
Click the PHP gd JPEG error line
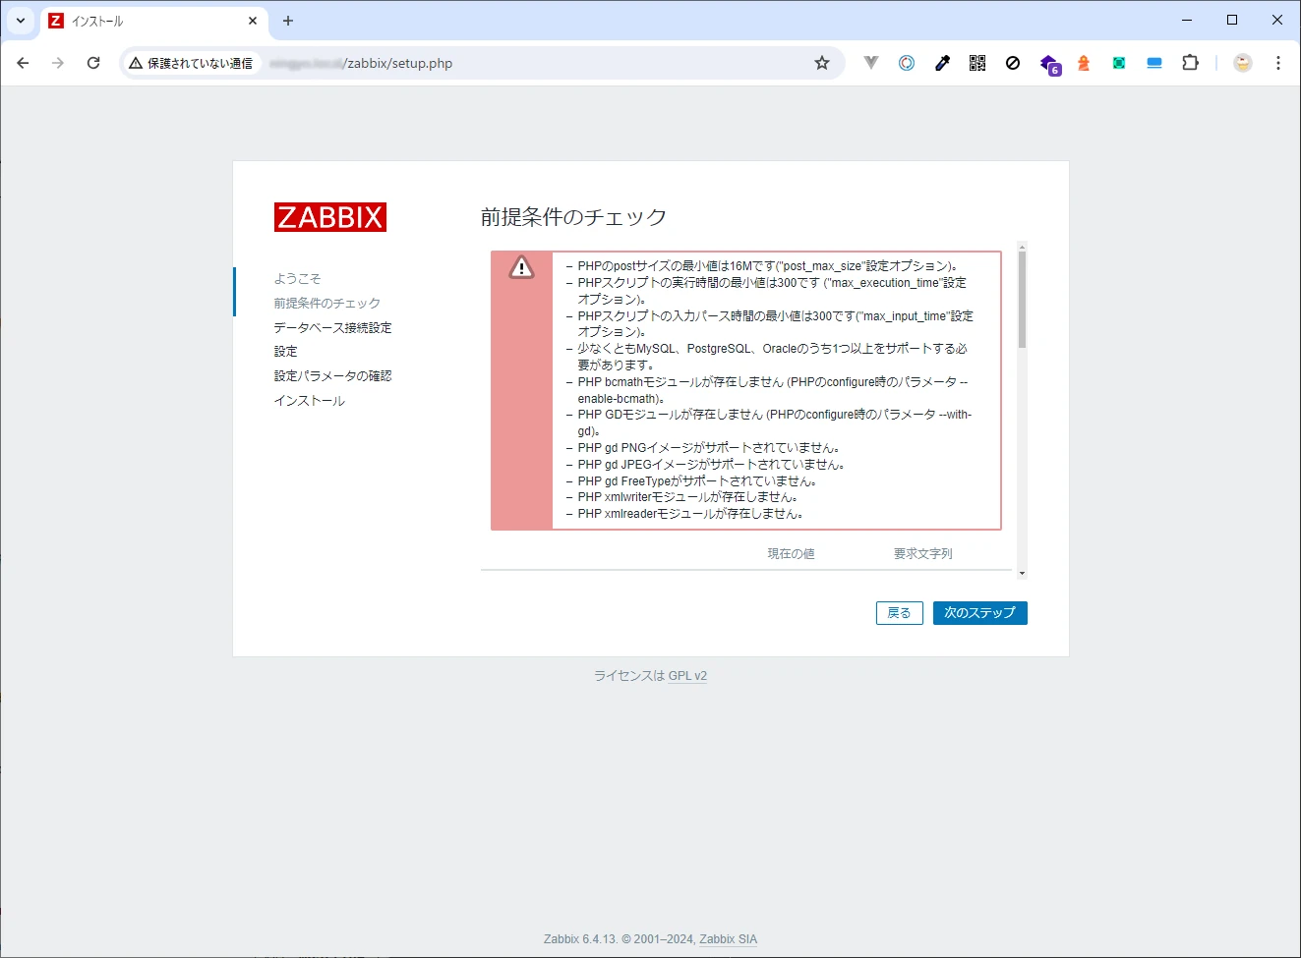pos(711,465)
